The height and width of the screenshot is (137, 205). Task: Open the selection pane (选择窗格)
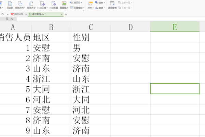click(x=112, y=5)
